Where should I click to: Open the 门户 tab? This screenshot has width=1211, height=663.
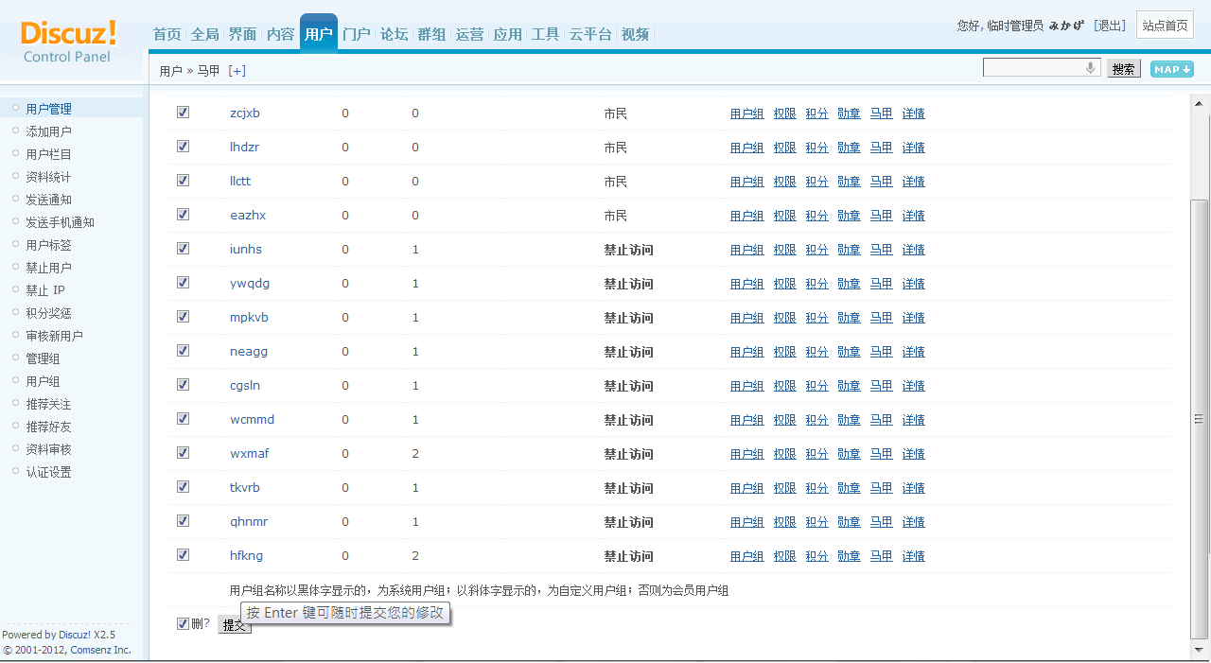click(x=357, y=34)
